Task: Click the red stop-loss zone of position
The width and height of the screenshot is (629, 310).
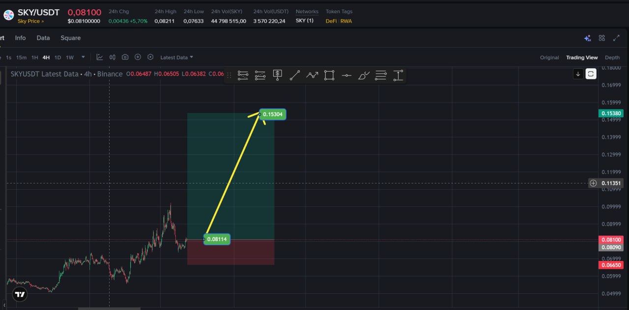Action: pos(230,253)
